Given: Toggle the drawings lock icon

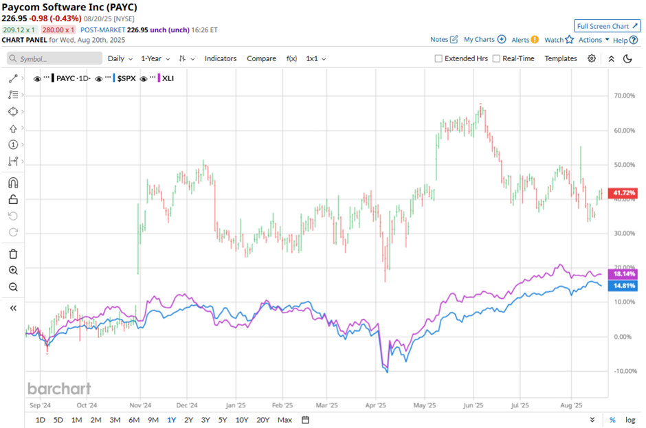Looking at the screenshot, I should [13, 199].
